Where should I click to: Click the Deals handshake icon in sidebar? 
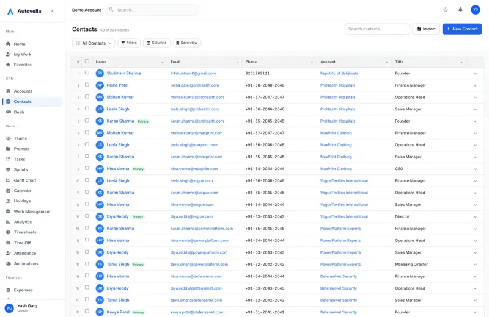[x=8, y=112]
